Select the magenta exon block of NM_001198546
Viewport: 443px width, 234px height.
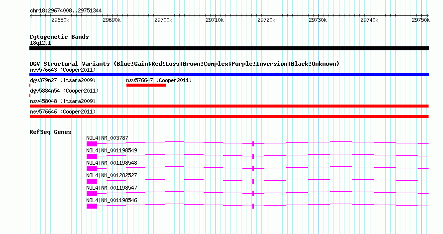pos(92,206)
